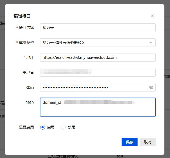Click 'test' text behind the dialog
The width and height of the screenshot is (170, 158).
(120, 156)
